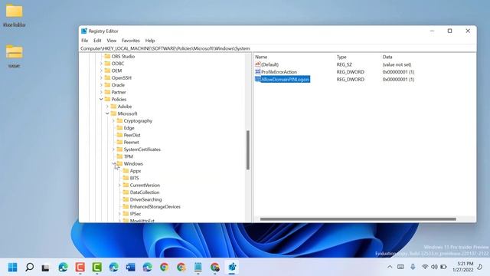Click the registry path address bar
This screenshot has height=276, width=490.
coord(278,48)
